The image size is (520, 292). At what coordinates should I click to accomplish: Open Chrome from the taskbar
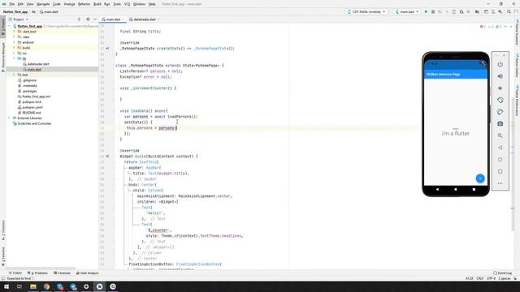click(x=46, y=286)
